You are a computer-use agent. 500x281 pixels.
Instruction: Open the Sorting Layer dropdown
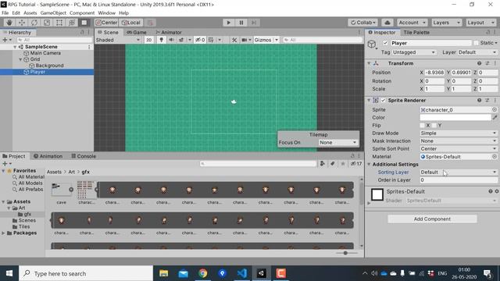point(459,172)
